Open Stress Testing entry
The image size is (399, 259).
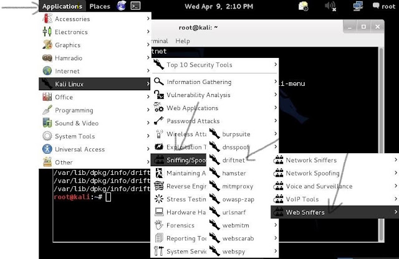pos(179,199)
